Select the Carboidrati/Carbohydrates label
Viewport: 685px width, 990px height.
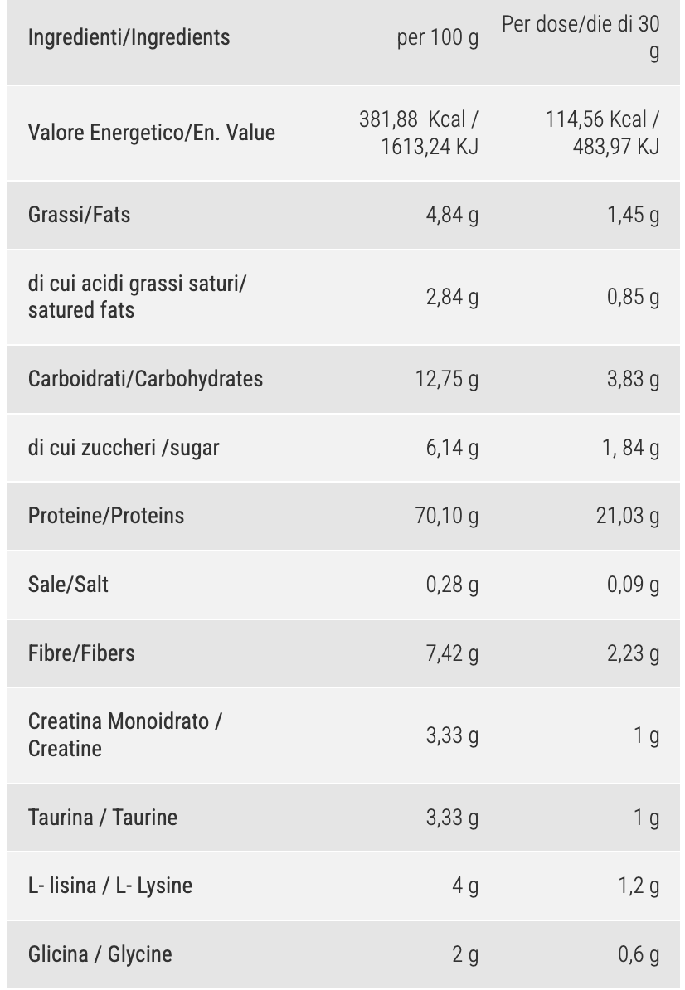tap(145, 379)
